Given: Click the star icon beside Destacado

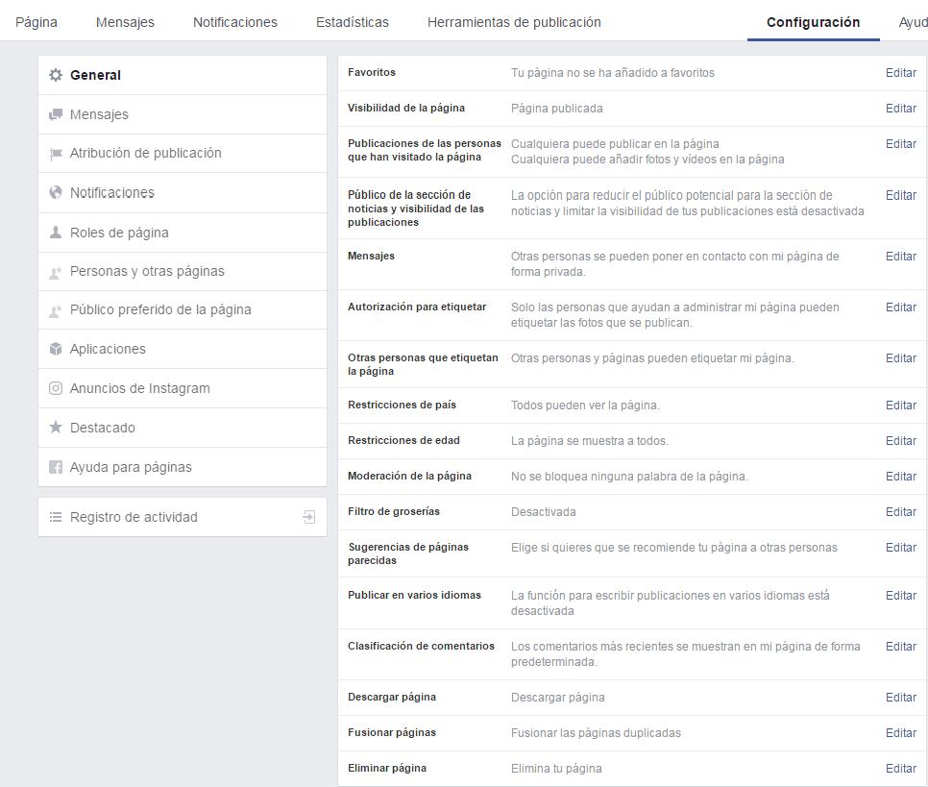Looking at the screenshot, I should pos(56,428).
